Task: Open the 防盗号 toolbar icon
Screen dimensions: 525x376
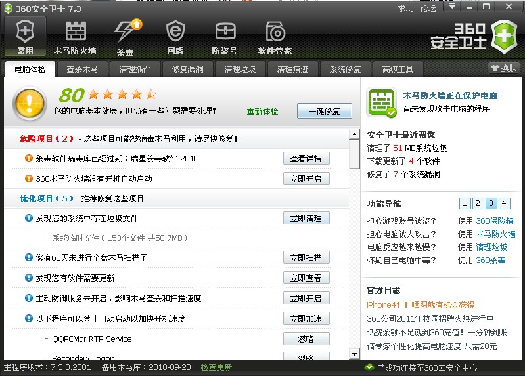Action: pos(225,37)
